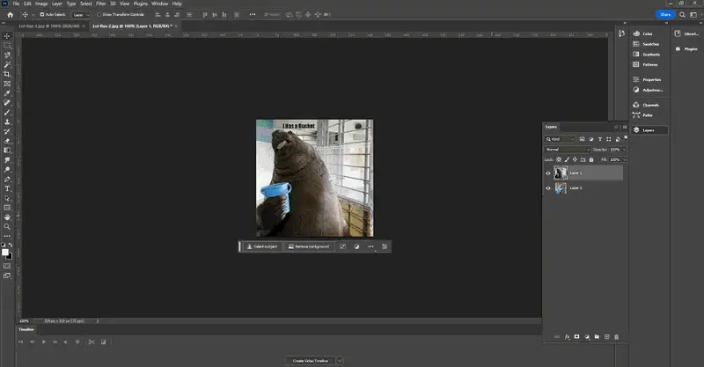The width and height of the screenshot is (704, 367).
Task: Select the Zoom tool in toolbox
Action: click(x=7, y=226)
